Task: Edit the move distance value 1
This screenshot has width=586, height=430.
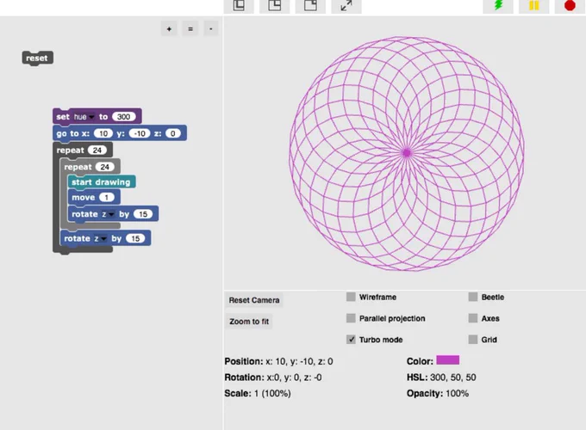Action: pyautogui.click(x=107, y=197)
